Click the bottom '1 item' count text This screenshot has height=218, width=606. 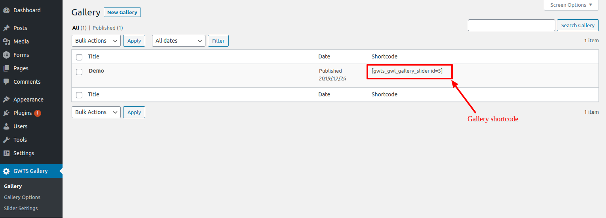(591, 112)
